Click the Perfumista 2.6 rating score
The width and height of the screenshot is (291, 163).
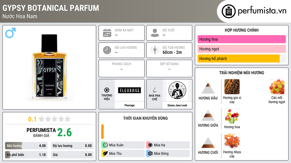pos(65,132)
